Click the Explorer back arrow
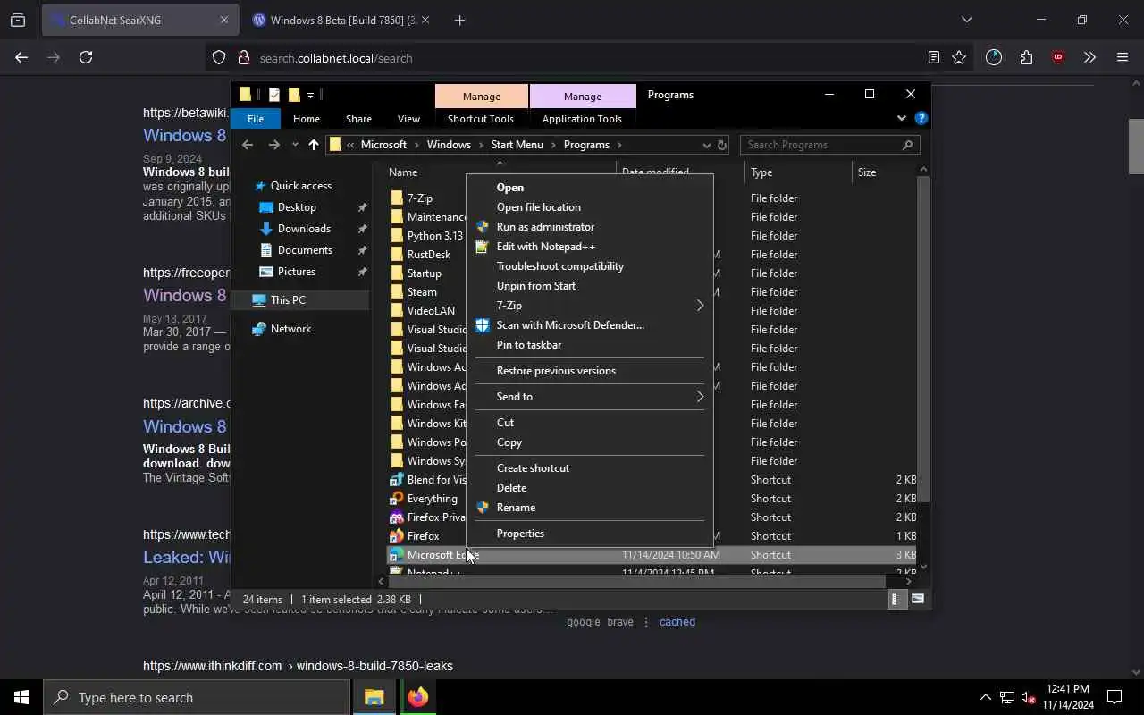1144x715 pixels. [248, 145]
